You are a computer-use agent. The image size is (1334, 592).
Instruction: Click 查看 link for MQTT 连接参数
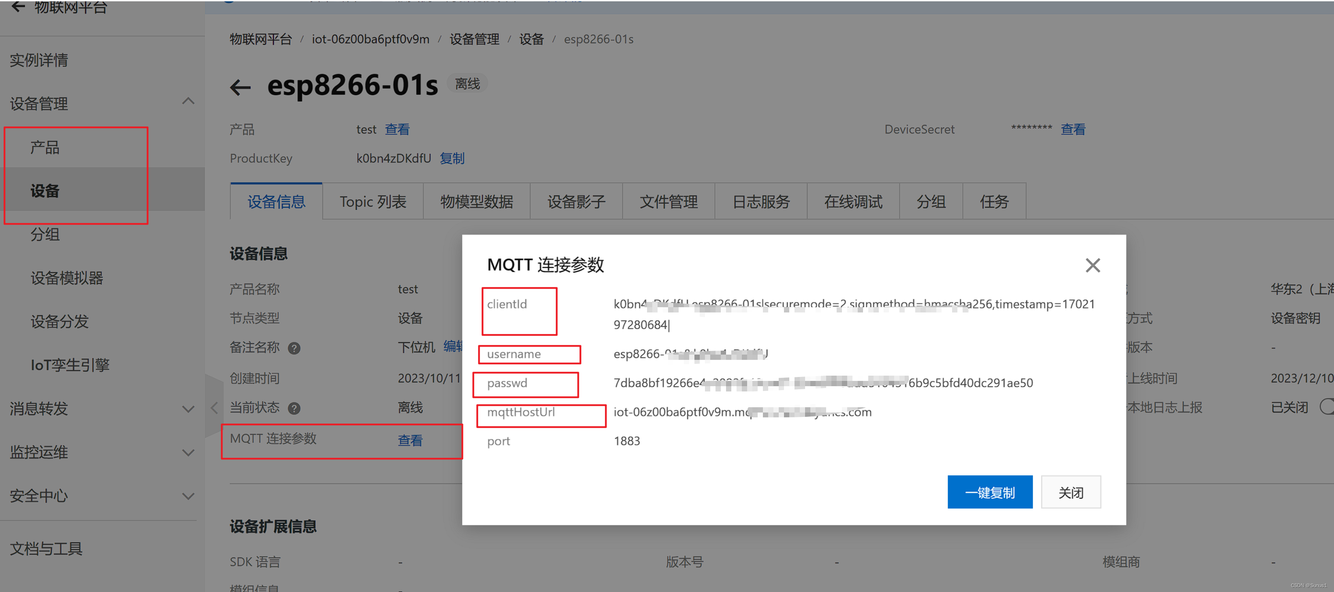(x=410, y=440)
